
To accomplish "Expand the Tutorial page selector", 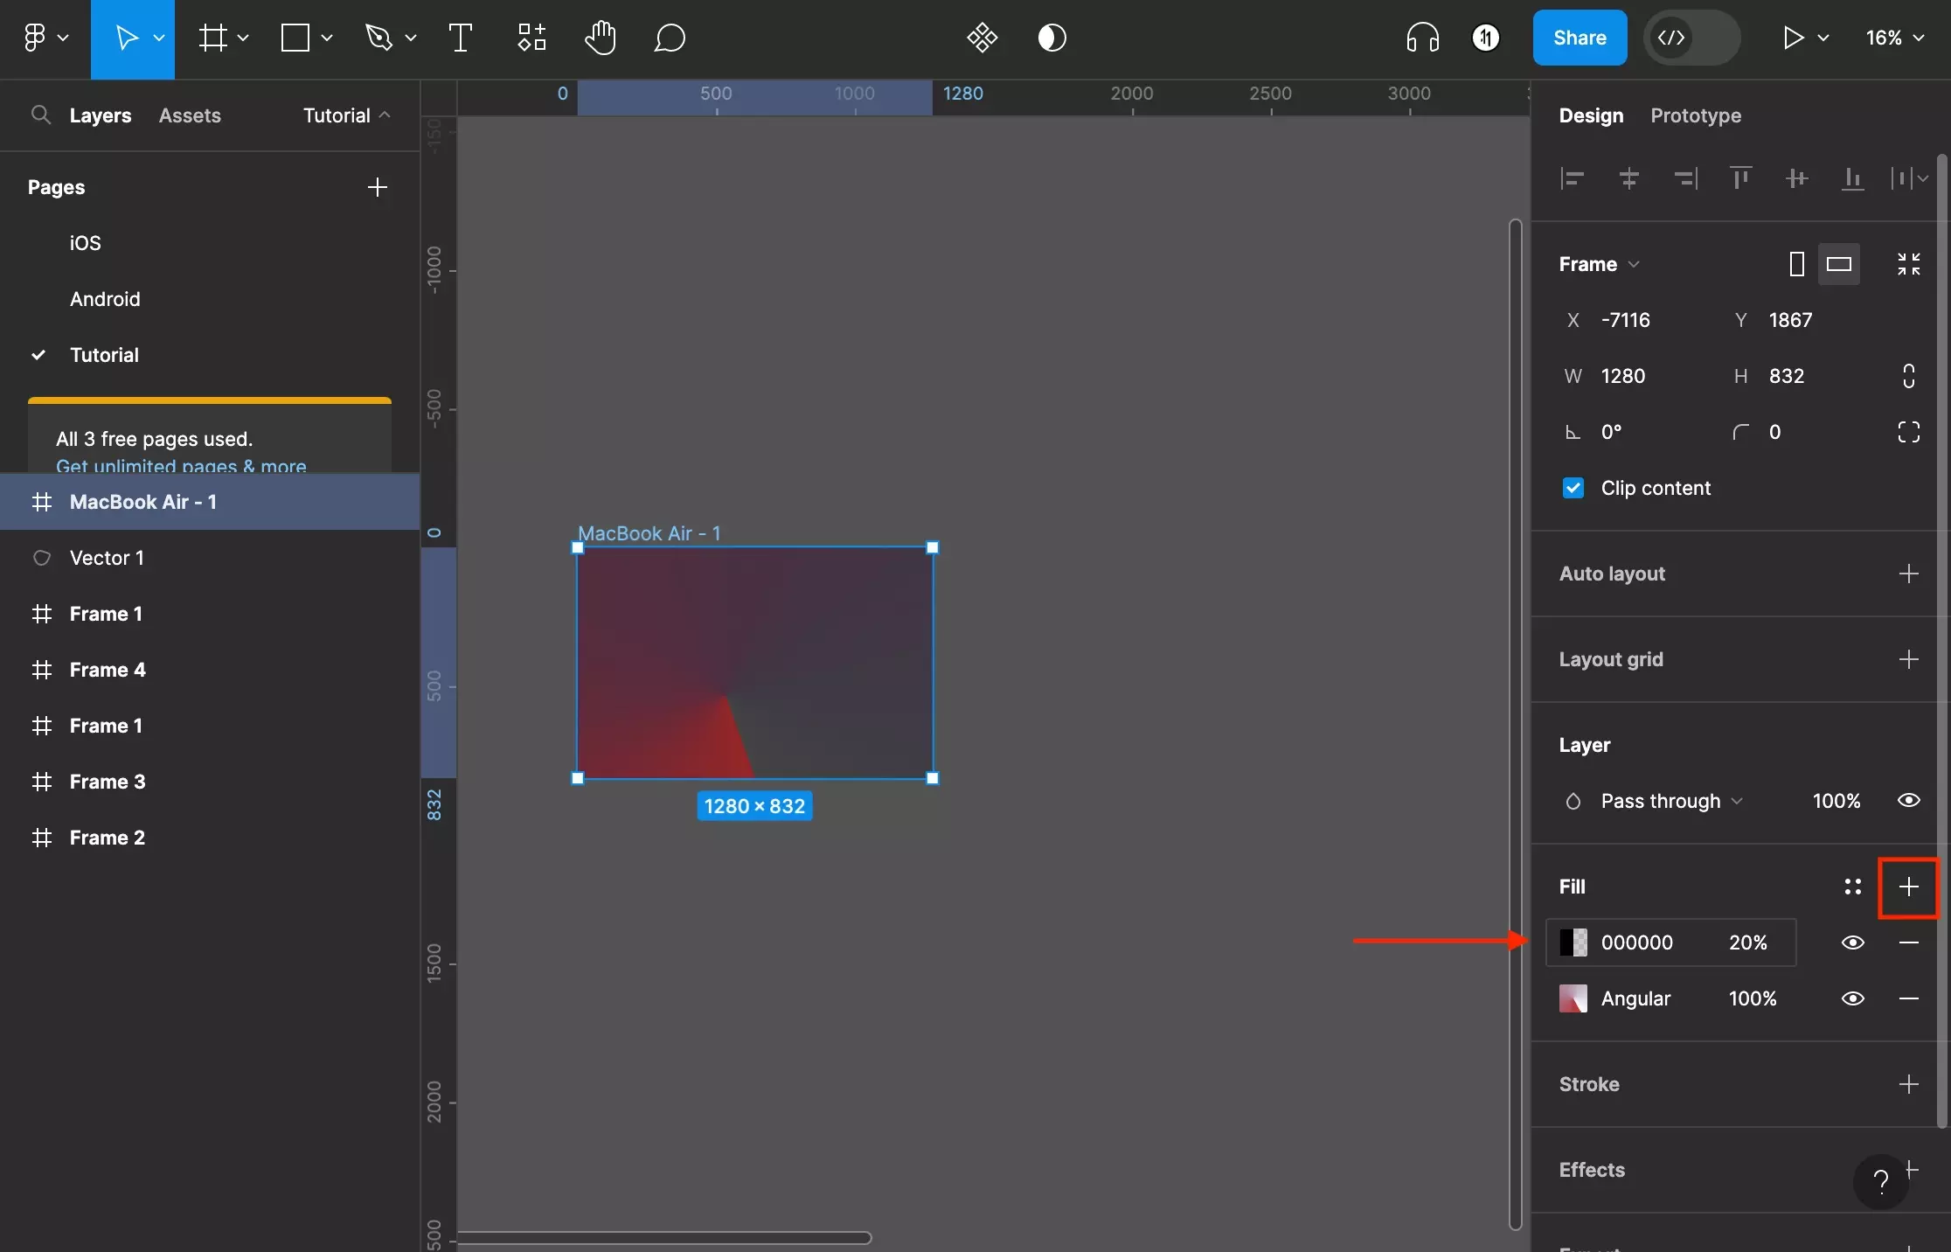I will [385, 115].
